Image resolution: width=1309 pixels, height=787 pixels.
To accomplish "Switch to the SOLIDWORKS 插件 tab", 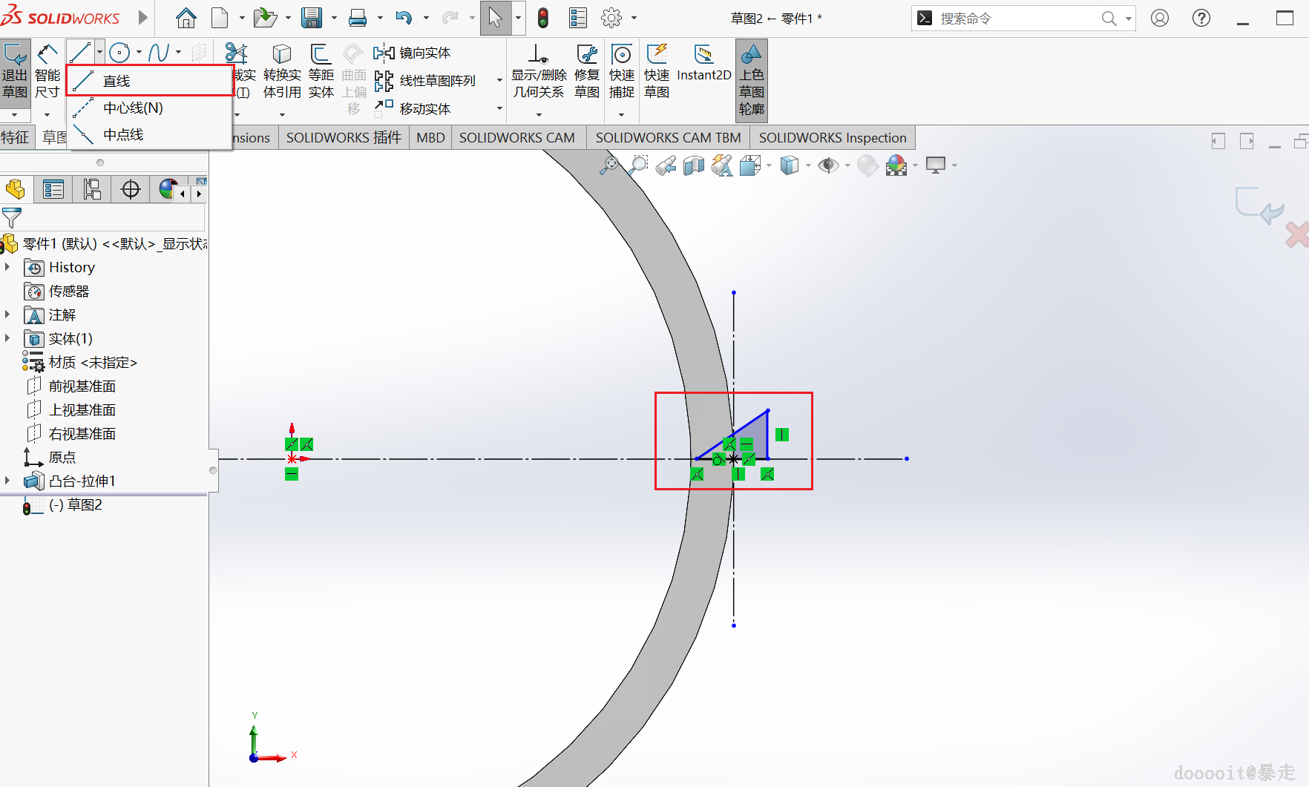I will point(344,138).
